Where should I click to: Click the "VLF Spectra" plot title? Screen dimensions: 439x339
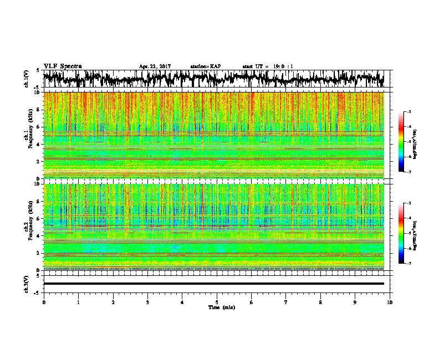coord(63,66)
